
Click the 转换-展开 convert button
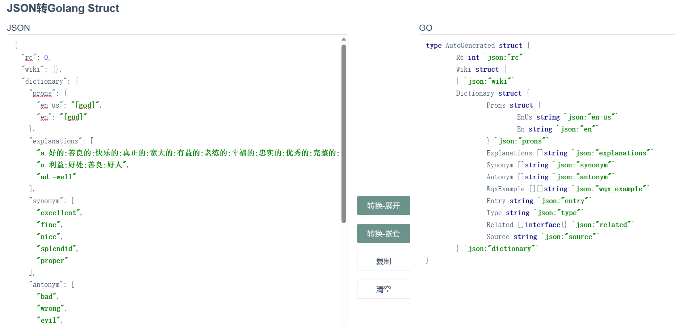383,206
